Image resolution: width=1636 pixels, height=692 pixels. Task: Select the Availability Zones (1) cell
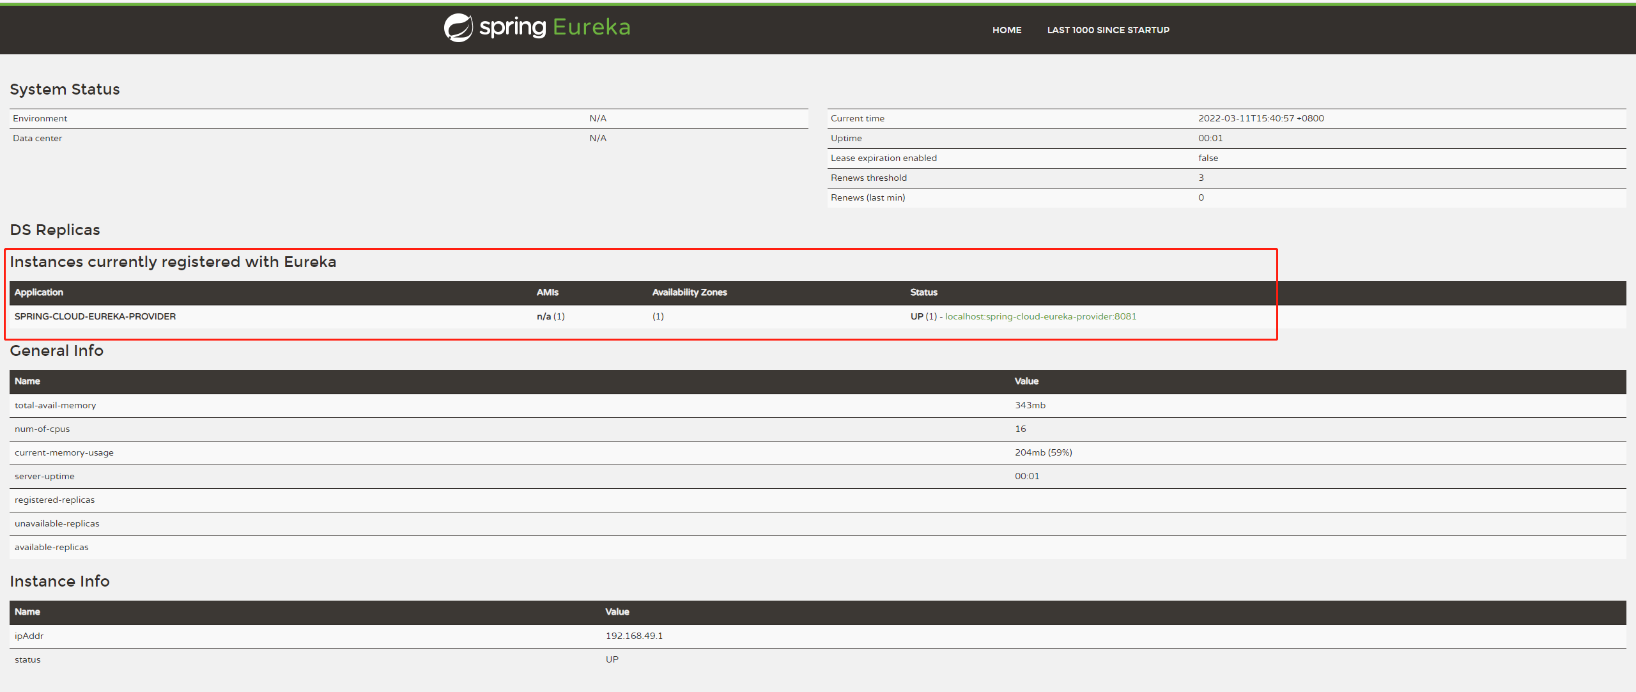(658, 316)
